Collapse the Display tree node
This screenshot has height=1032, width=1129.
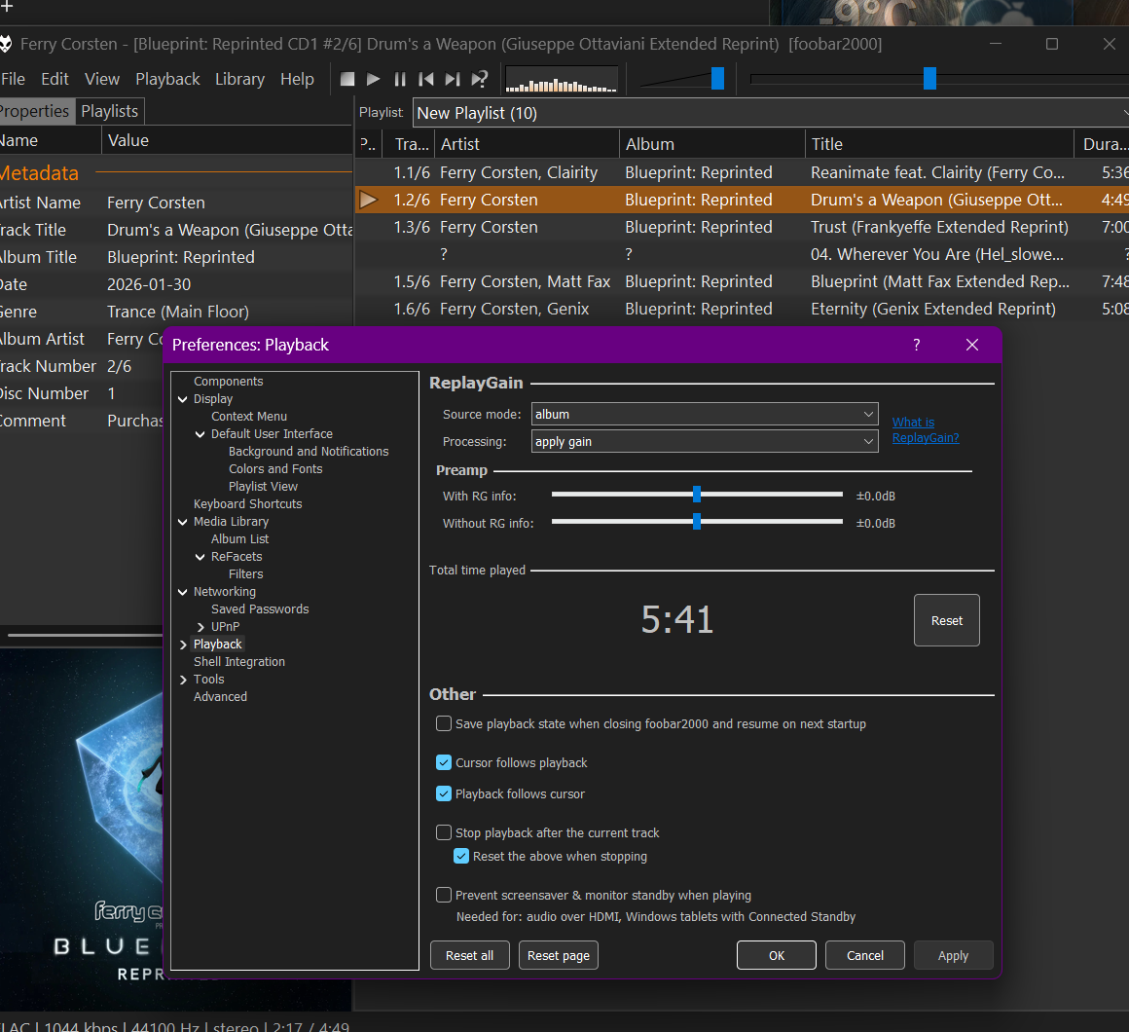(183, 399)
